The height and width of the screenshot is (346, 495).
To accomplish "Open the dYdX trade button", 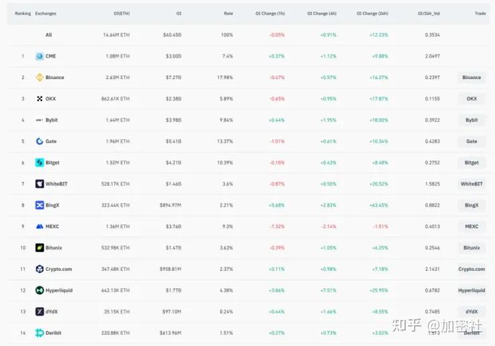I will point(472,312).
